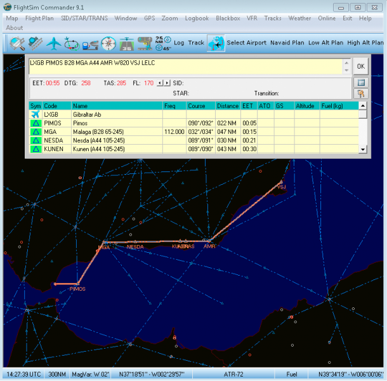
Task: Click the High Alt Plan button
Action: pos(366,43)
